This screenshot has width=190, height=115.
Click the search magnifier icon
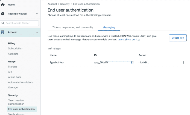point(3,23)
